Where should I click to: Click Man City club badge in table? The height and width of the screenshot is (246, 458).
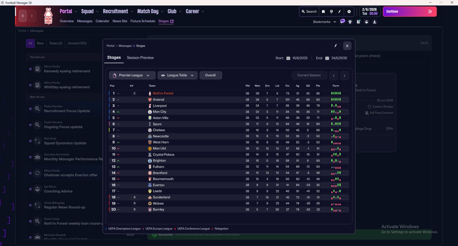tap(150, 112)
